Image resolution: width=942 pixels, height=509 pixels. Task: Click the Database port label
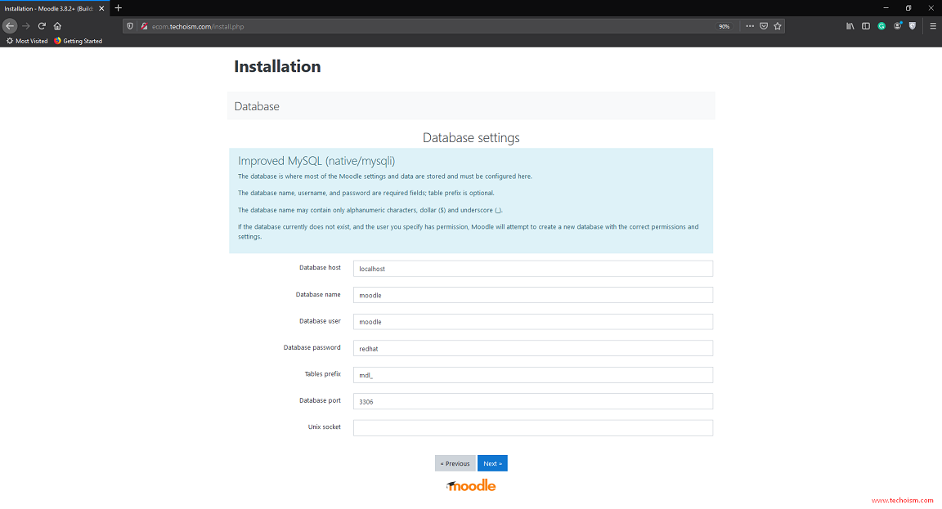320,400
